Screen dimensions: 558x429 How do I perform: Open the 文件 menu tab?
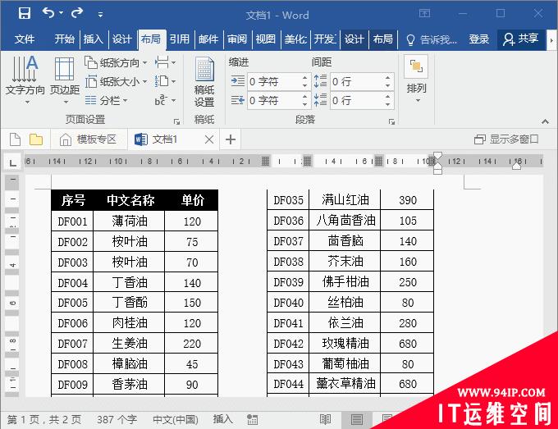pos(24,39)
